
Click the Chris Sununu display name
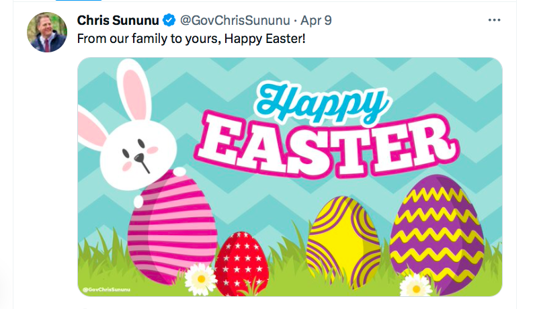119,19
